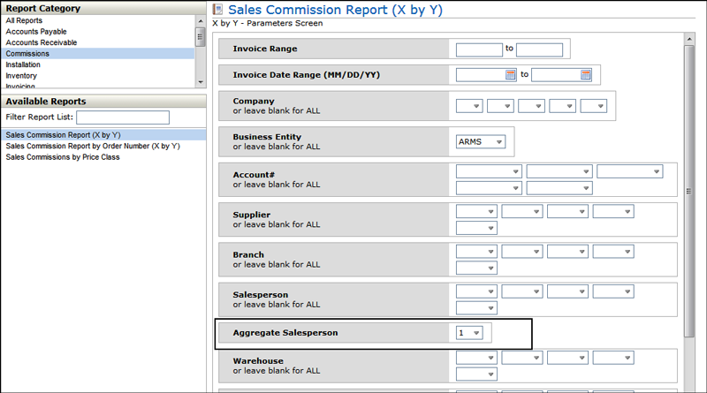Open Sales Commission Report by Order Number
Image resolution: width=707 pixels, height=393 pixels.
tap(92, 146)
